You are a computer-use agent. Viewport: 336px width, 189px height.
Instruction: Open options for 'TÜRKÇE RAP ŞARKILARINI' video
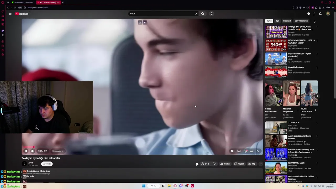317,27
